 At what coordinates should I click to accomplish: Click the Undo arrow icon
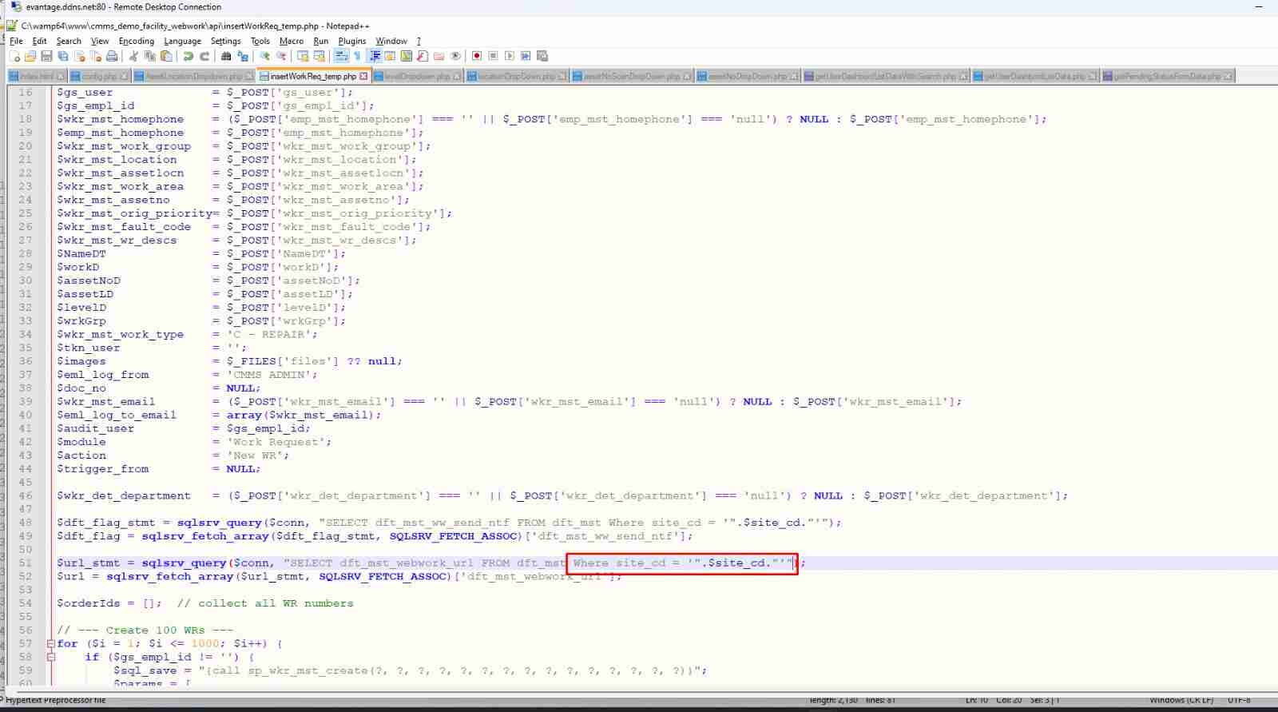[188, 56]
